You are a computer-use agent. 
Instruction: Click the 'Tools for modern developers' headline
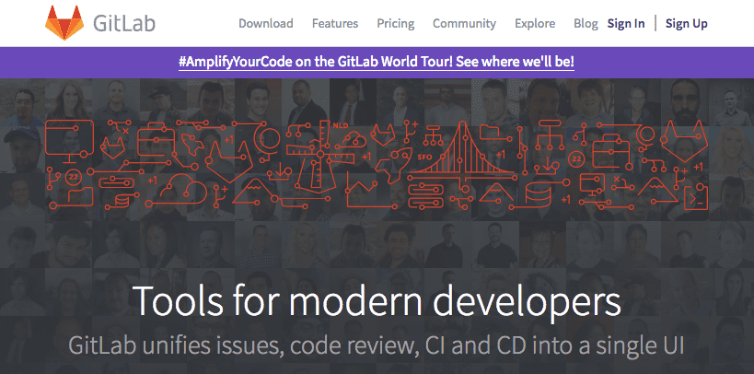click(x=378, y=301)
